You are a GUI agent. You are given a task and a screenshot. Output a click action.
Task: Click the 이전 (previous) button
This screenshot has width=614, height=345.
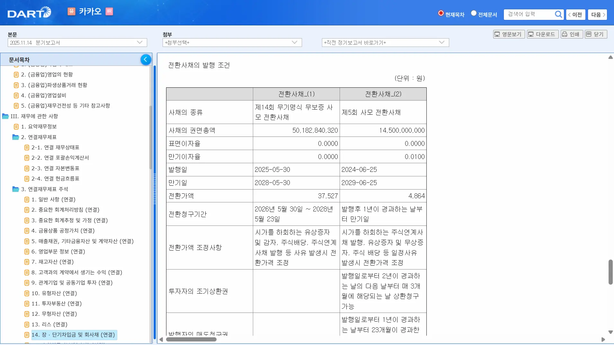(x=575, y=14)
